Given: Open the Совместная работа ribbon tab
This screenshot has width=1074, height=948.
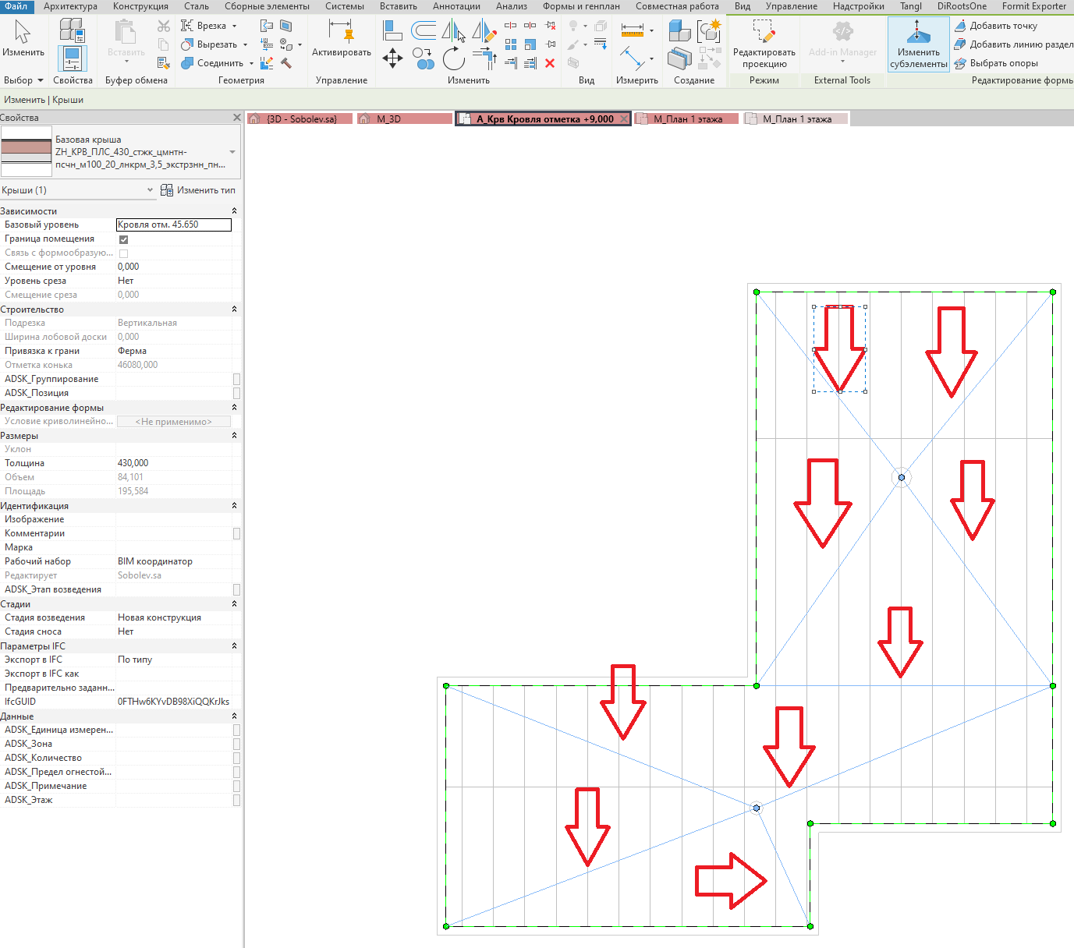Looking at the screenshot, I should click(x=677, y=6).
